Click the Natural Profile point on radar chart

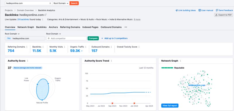click(42, 100)
